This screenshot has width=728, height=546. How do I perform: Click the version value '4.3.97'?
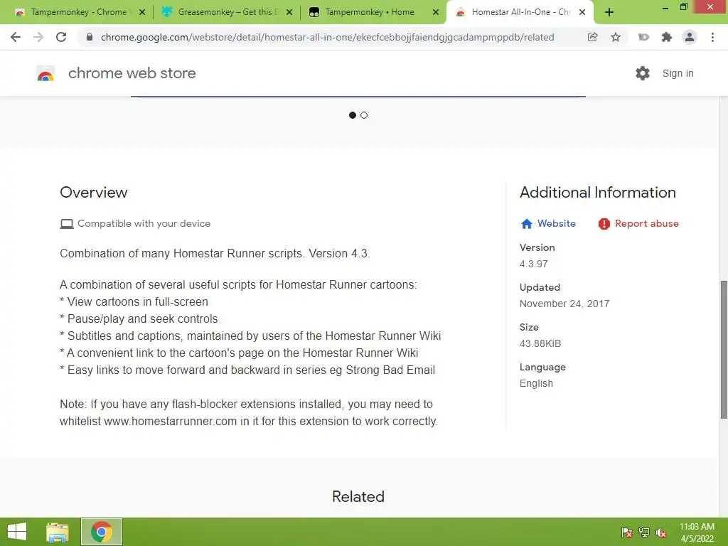[533, 264]
